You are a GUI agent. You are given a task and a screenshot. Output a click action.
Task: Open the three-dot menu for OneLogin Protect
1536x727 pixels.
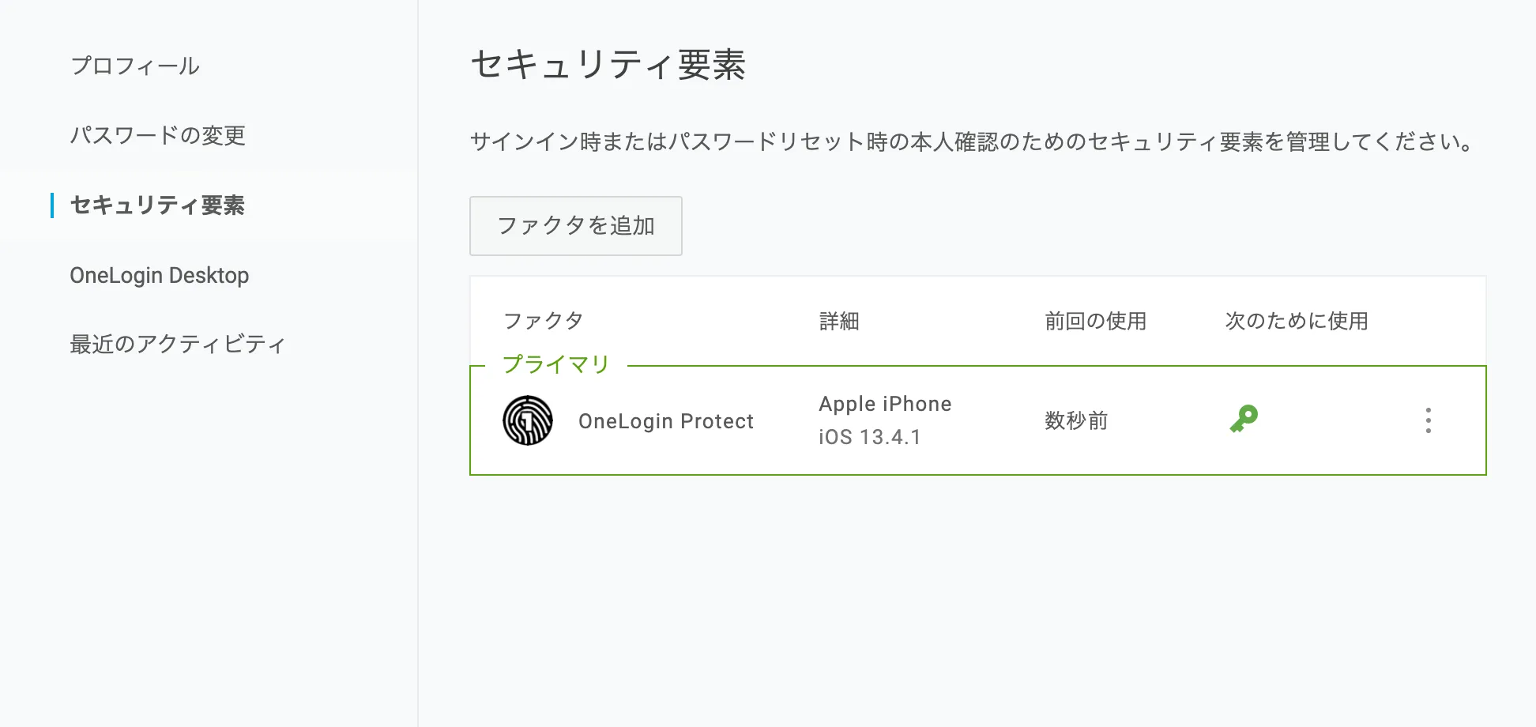click(x=1428, y=420)
